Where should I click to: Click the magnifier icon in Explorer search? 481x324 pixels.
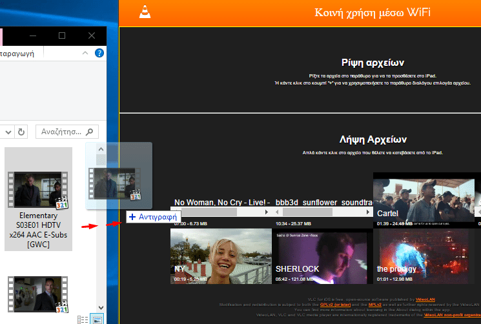(x=90, y=132)
